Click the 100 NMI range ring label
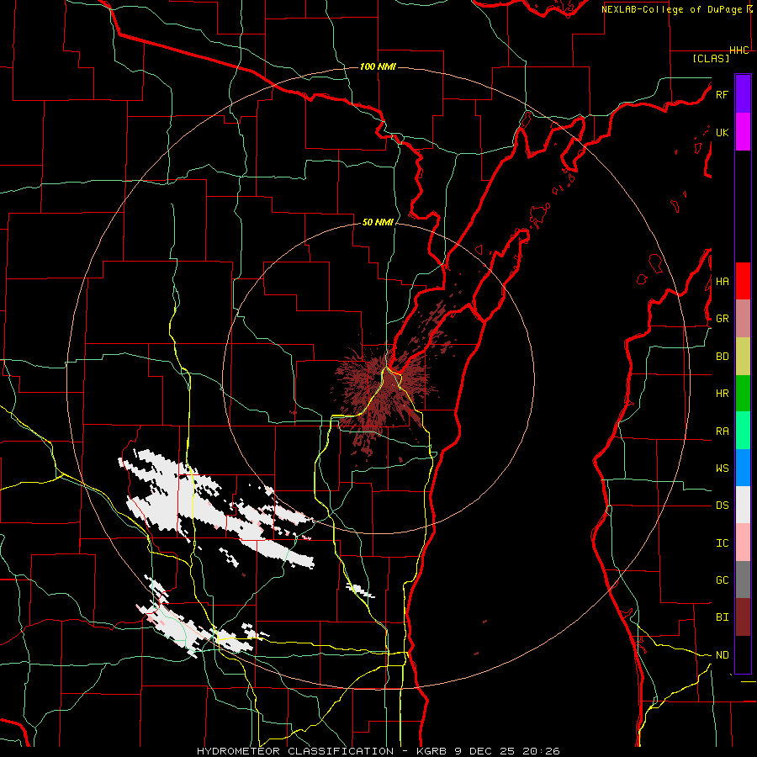The width and height of the screenshot is (757, 757). tap(378, 66)
